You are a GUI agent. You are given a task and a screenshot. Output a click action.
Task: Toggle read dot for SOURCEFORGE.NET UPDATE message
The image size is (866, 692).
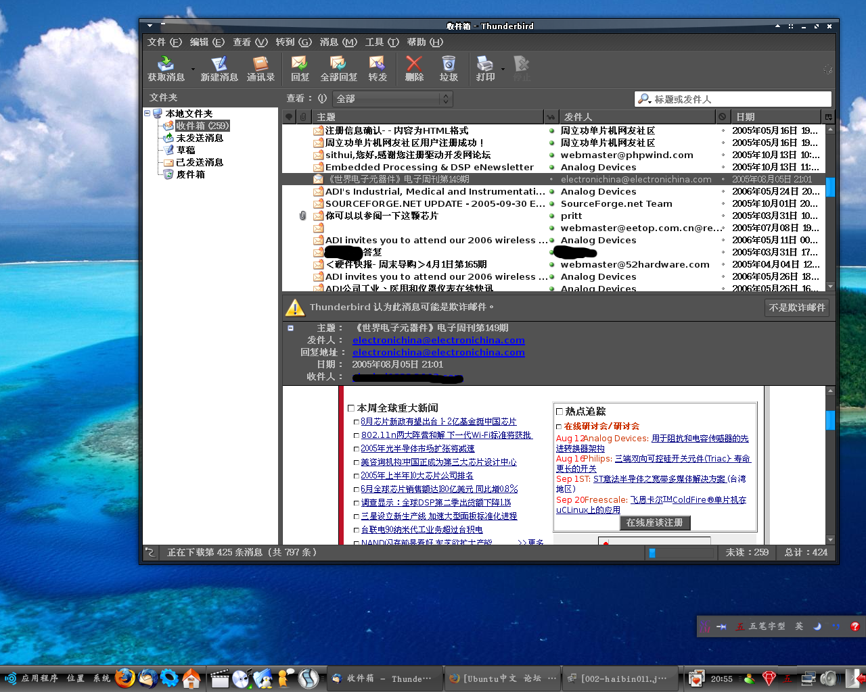552,203
